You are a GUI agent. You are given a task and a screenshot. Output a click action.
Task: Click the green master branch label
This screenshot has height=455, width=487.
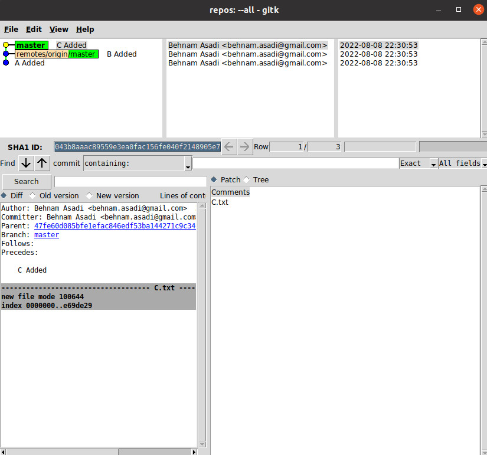pyautogui.click(x=31, y=45)
